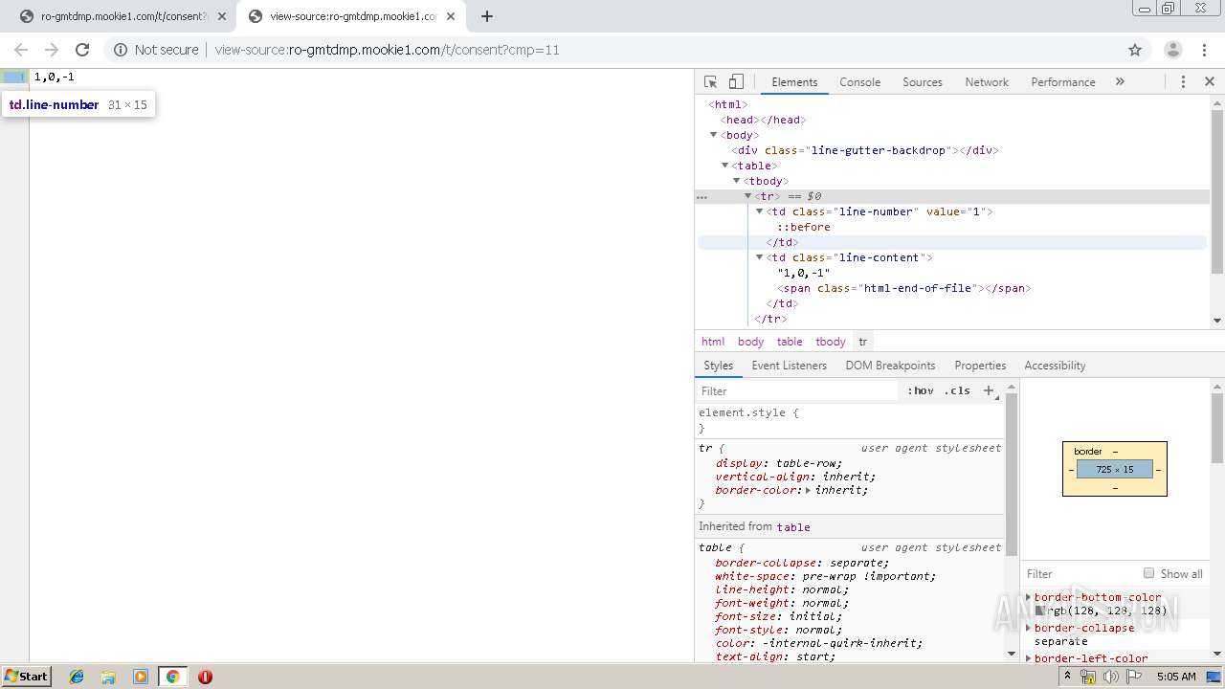This screenshot has height=689, width=1225.
Task: Select the Styles sub-tab
Action: (x=718, y=366)
